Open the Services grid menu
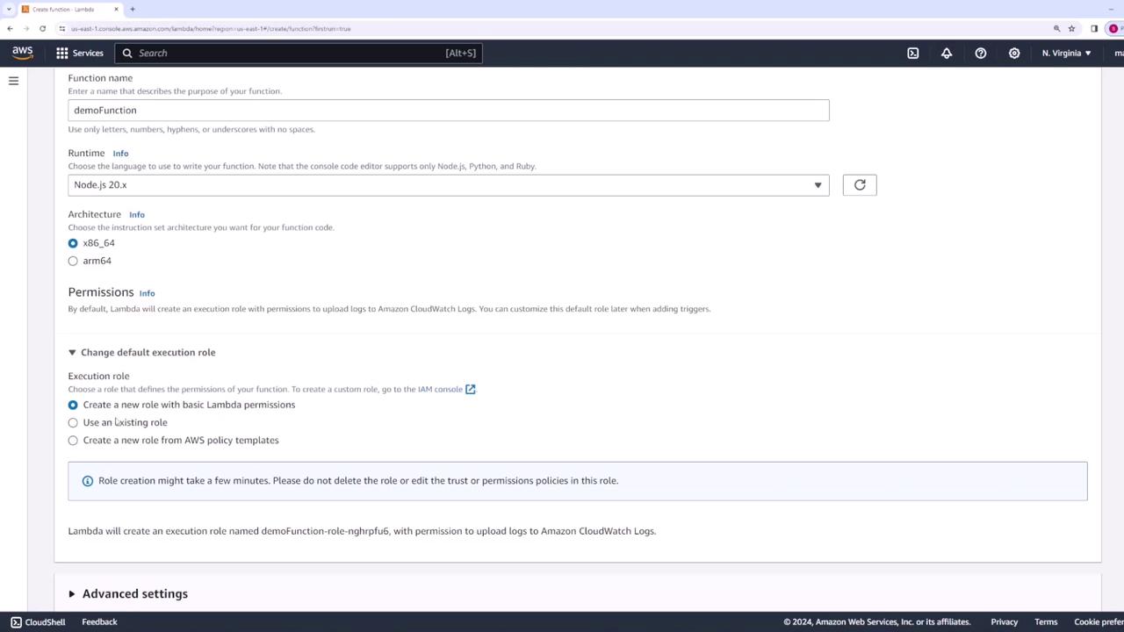 [61, 53]
